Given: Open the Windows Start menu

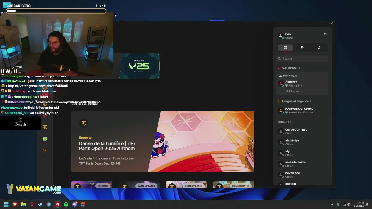Looking at the screenshot, I should click(x=6, y=204).
